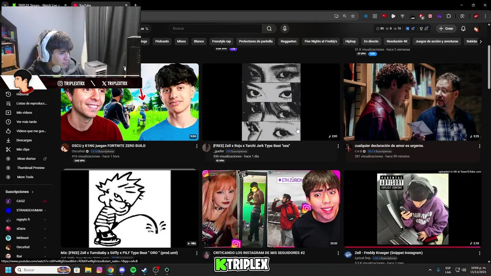Screen dimensions: 491x276
Task: Open Chrome extensions puzzle icon
Action: [x=448, y=16]
